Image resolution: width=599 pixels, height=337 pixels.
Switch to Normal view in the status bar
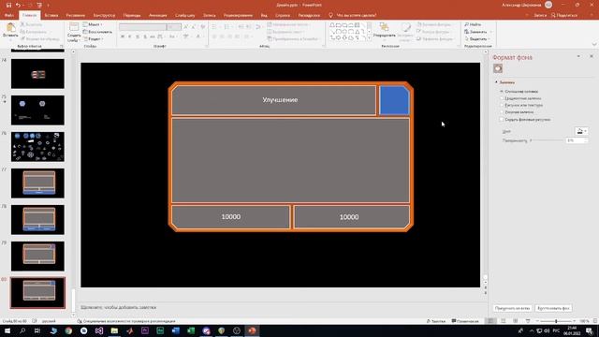(490, 321)
